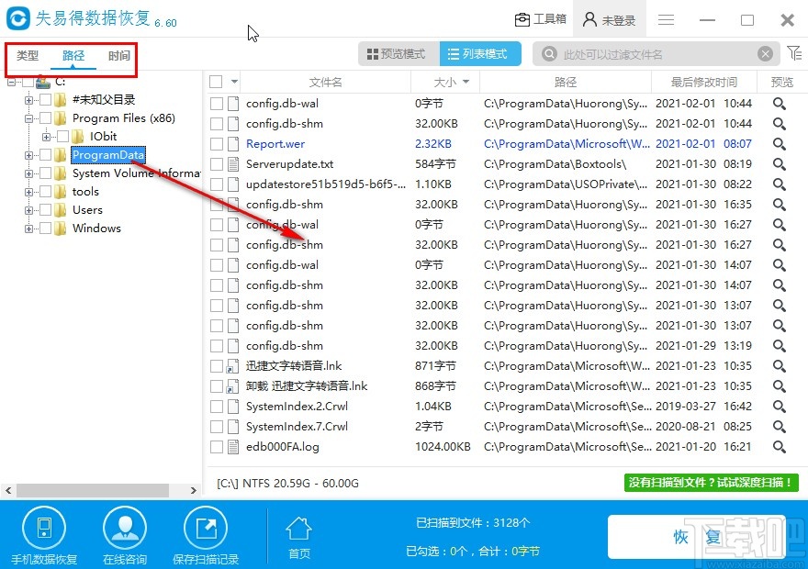
Task: Open 在线咨询 online consultation
Action: tap(125, 528)
